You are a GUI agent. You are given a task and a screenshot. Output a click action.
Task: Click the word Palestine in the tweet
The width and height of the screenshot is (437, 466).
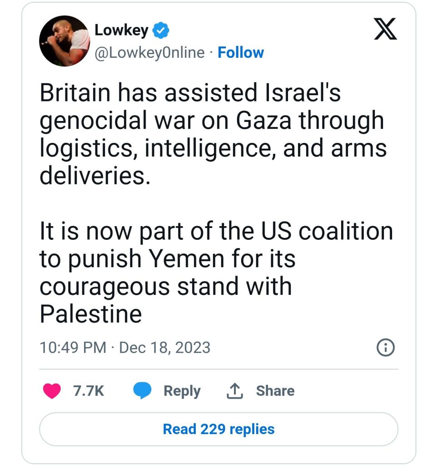tap(91, 314)
